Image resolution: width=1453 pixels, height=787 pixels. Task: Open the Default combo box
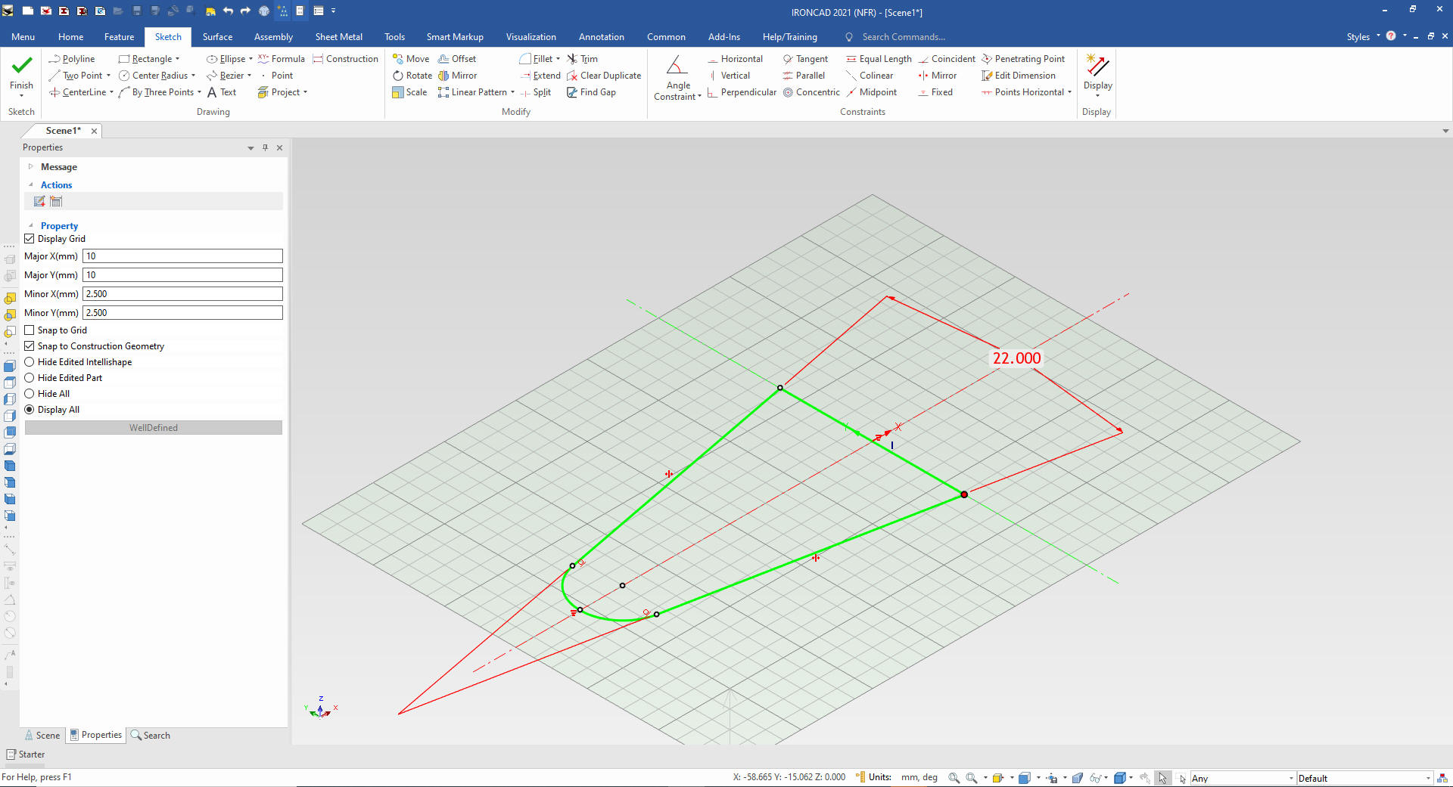click(1364, 778)
